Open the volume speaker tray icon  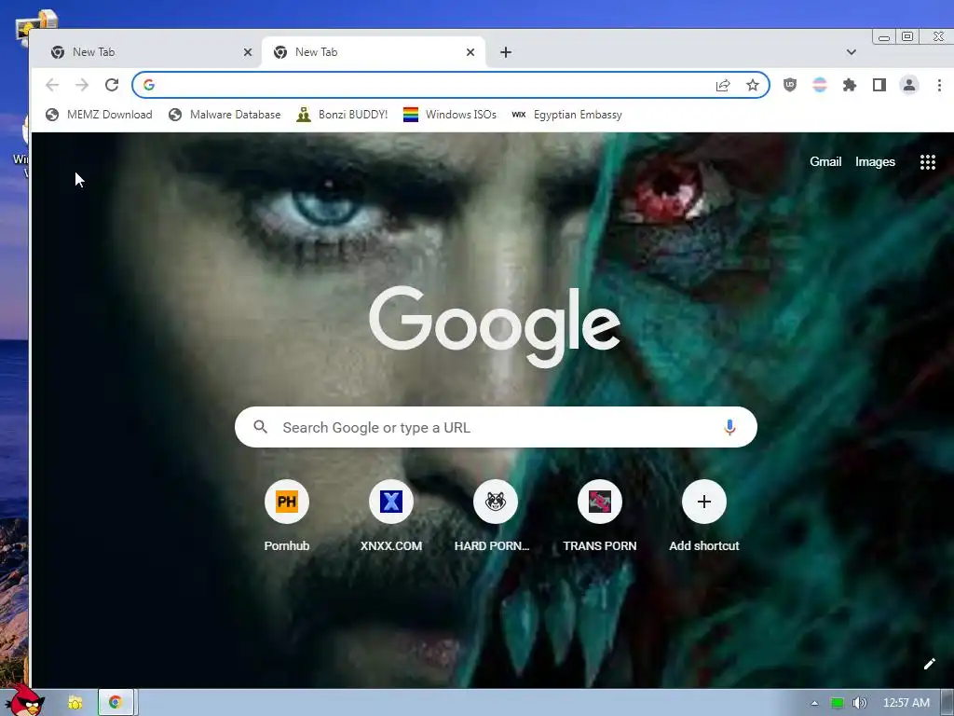(859, 703)
